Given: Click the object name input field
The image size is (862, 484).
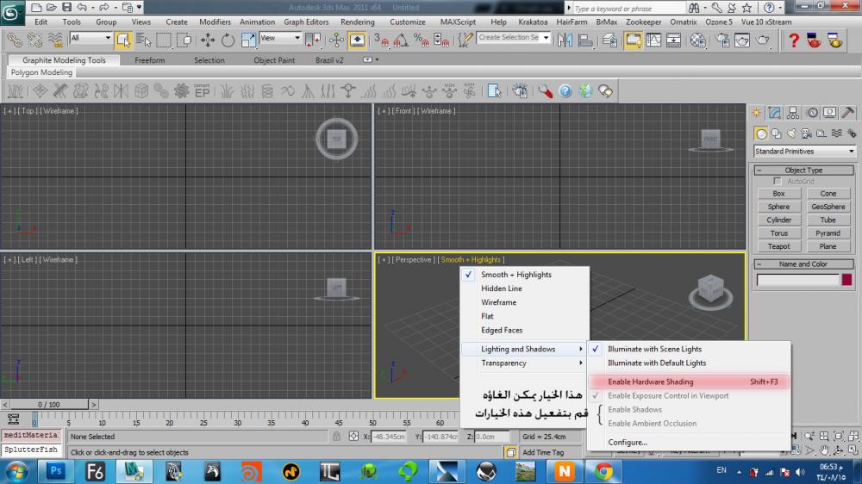Looking at the screenshot, I should coord(797,280).
